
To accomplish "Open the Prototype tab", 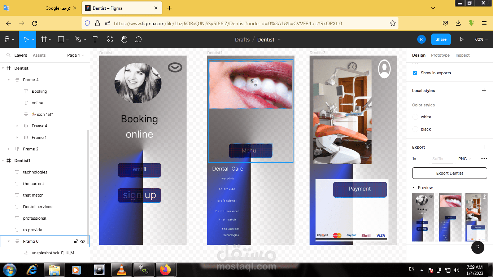I will pyautogui.click(x=440, y=55).
